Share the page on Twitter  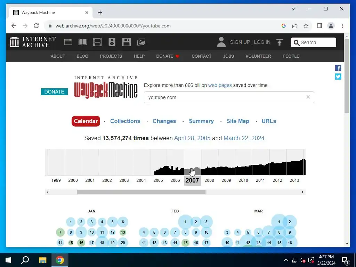point(338,76)
